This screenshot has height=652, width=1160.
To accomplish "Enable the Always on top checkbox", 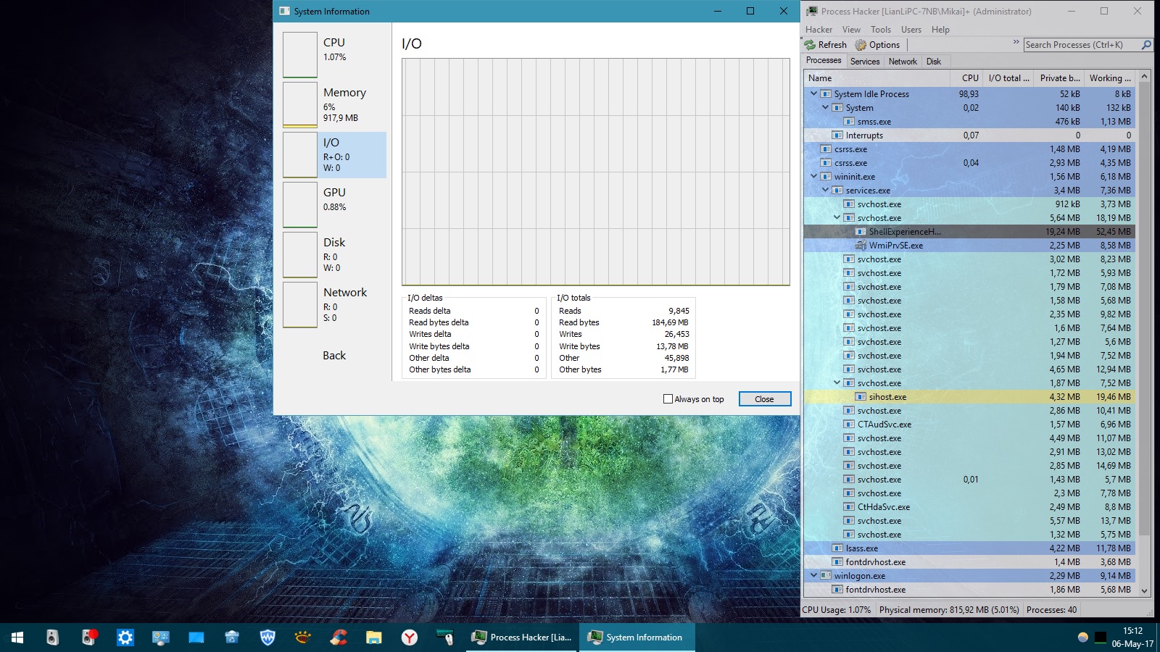I will 668,399.
